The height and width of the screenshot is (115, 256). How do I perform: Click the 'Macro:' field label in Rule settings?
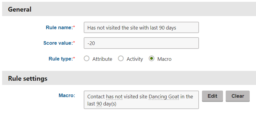(67, 95)
